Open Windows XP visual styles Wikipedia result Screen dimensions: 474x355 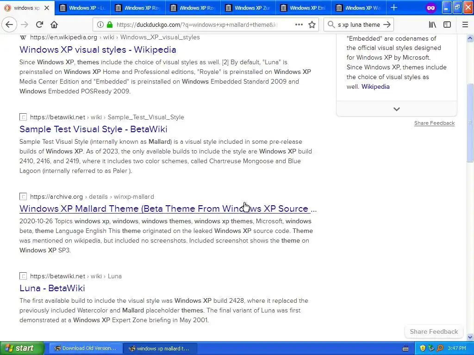[98, 49]
